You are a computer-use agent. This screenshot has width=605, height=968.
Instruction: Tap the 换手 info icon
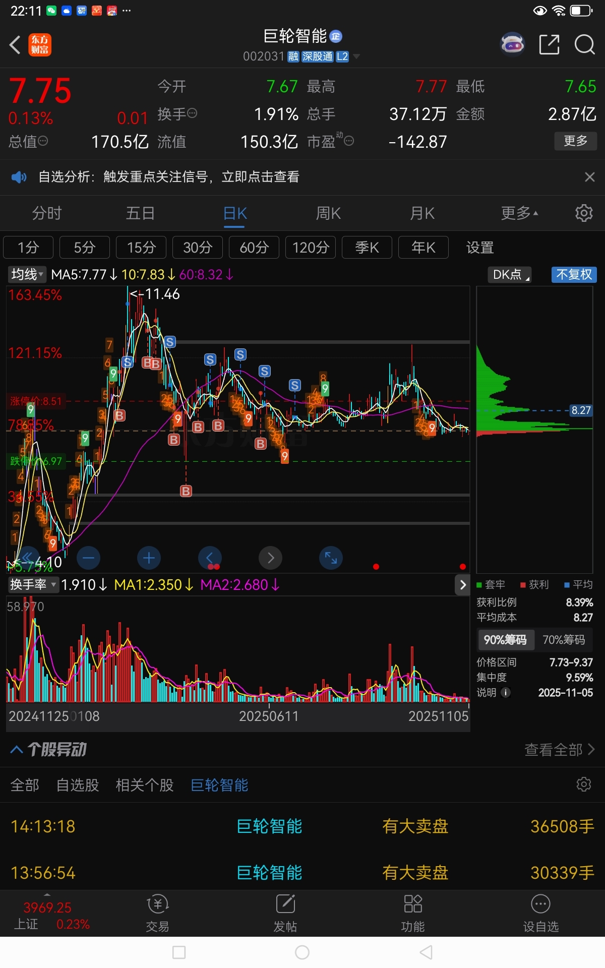tap(192, 113)
